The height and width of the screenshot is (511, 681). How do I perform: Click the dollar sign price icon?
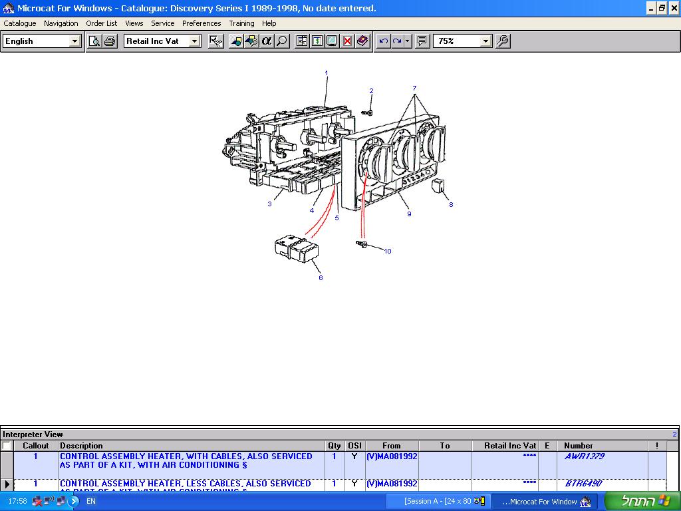317,41
